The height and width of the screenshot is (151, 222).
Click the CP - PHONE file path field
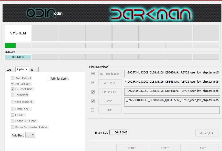pyautogui.click(x=172, y=92)
